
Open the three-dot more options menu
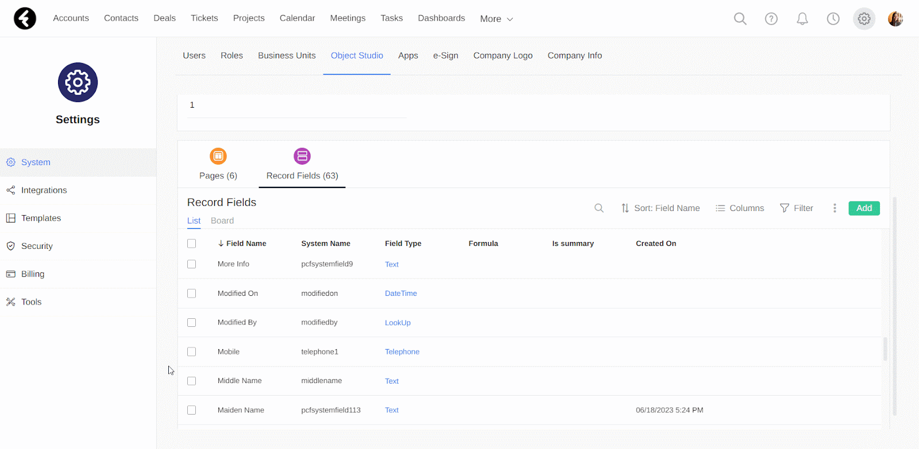coord(835,208)
